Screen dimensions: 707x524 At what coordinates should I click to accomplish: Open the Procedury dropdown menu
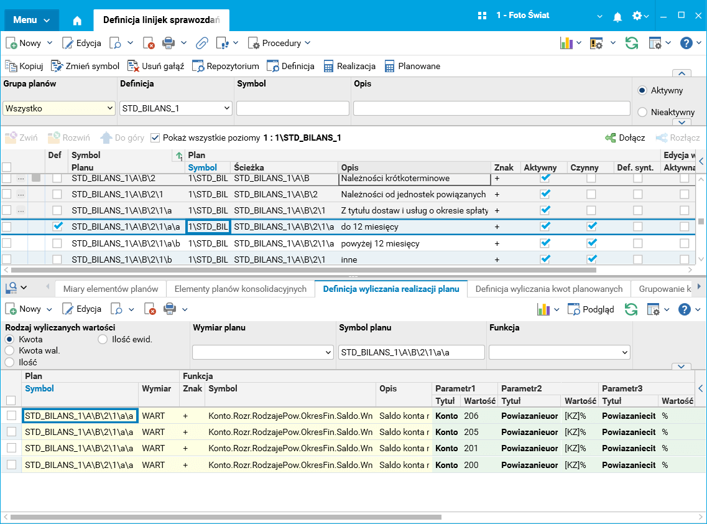[280, 43]
